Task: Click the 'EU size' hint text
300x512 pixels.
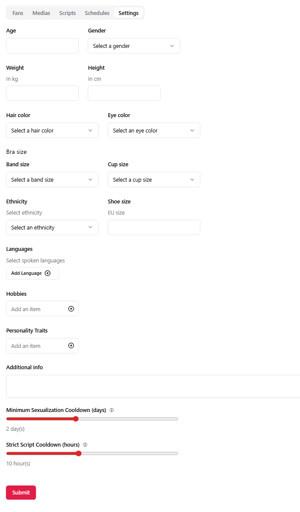Action: pyautogui.click(x=116, y=212)
